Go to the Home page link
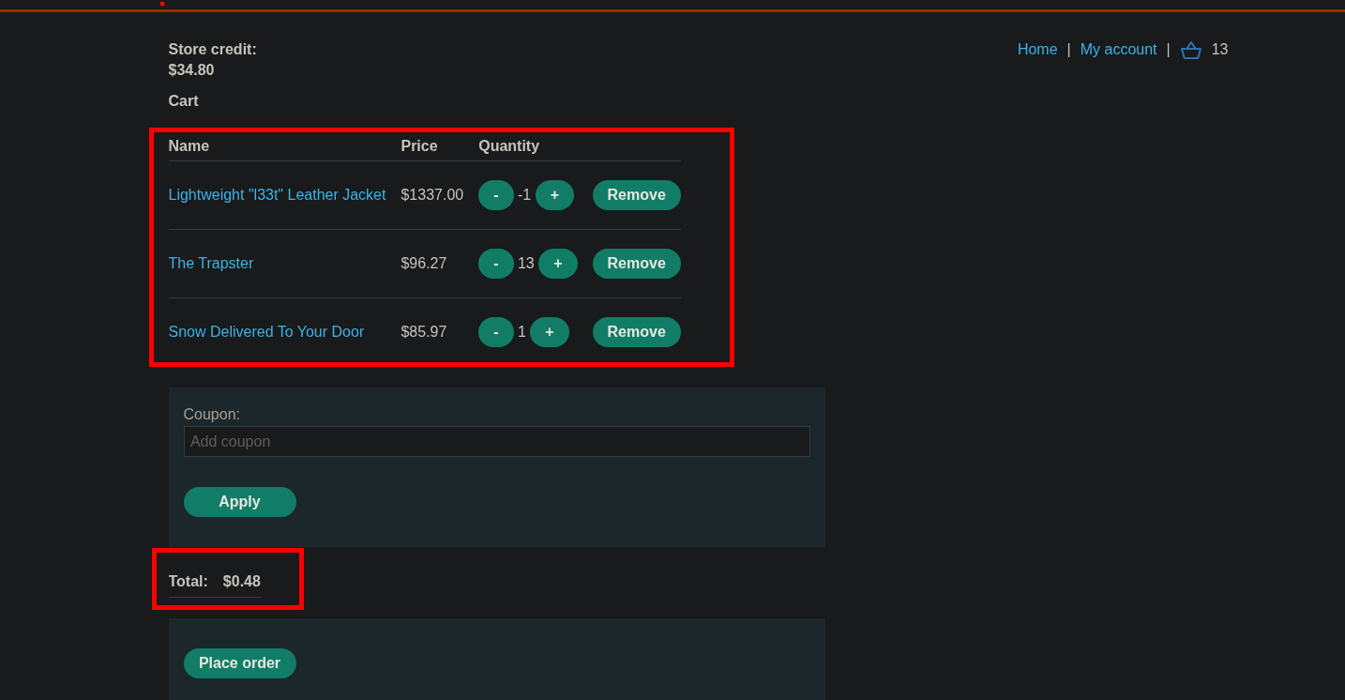Screen dimensions: 1345x700 tap(1036, 50)
